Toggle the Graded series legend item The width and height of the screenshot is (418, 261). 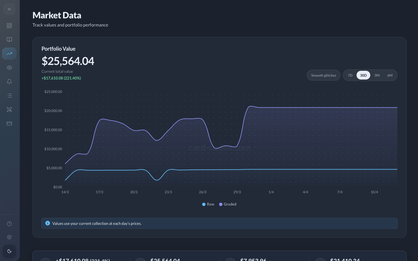click(x=228, y=204)
